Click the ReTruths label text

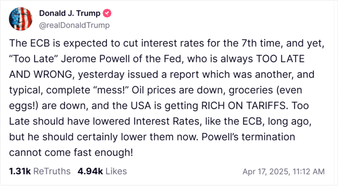pyautogui.click(x=52, y=171)
